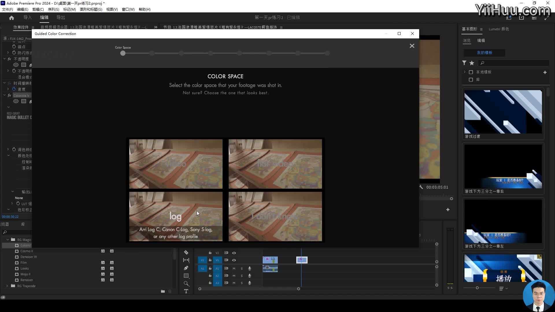Screen dimensions: 555x312
Task: Go to the Home screen icon
Action: click(x=12, y=18)
